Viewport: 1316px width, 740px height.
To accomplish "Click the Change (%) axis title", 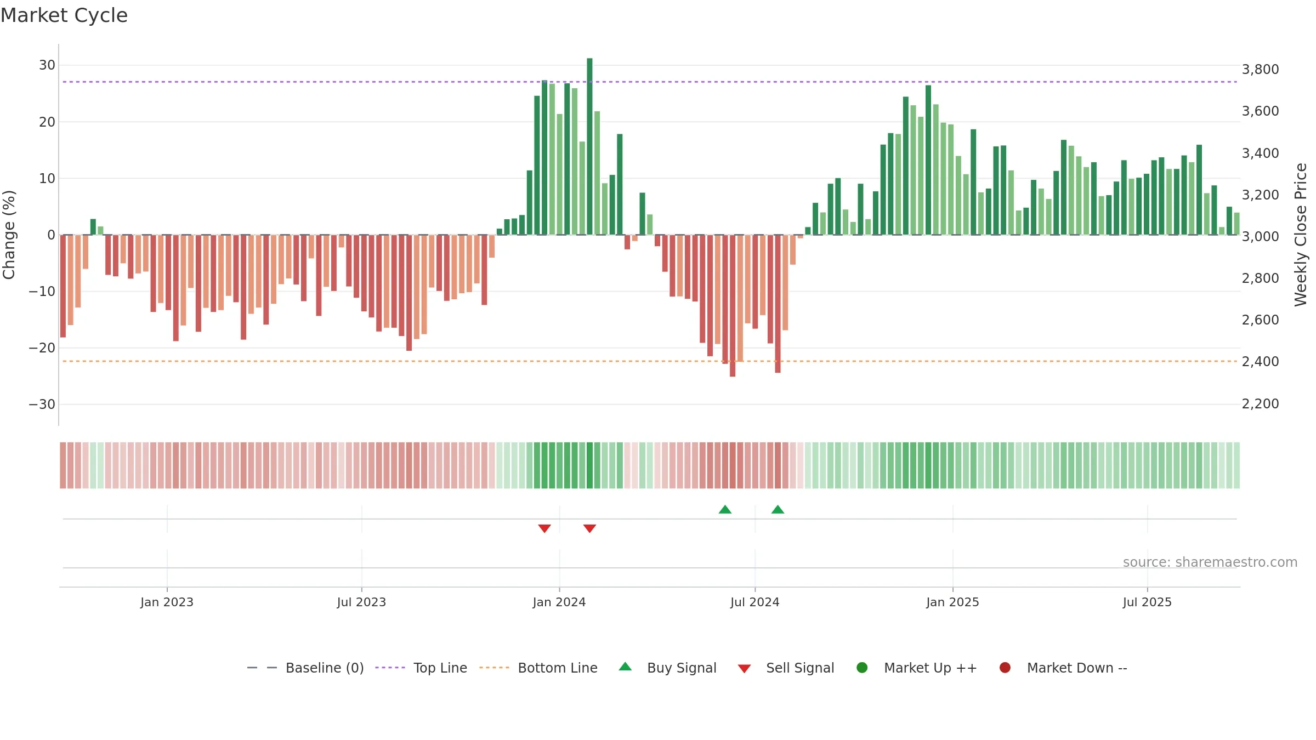I will point(9,235).
